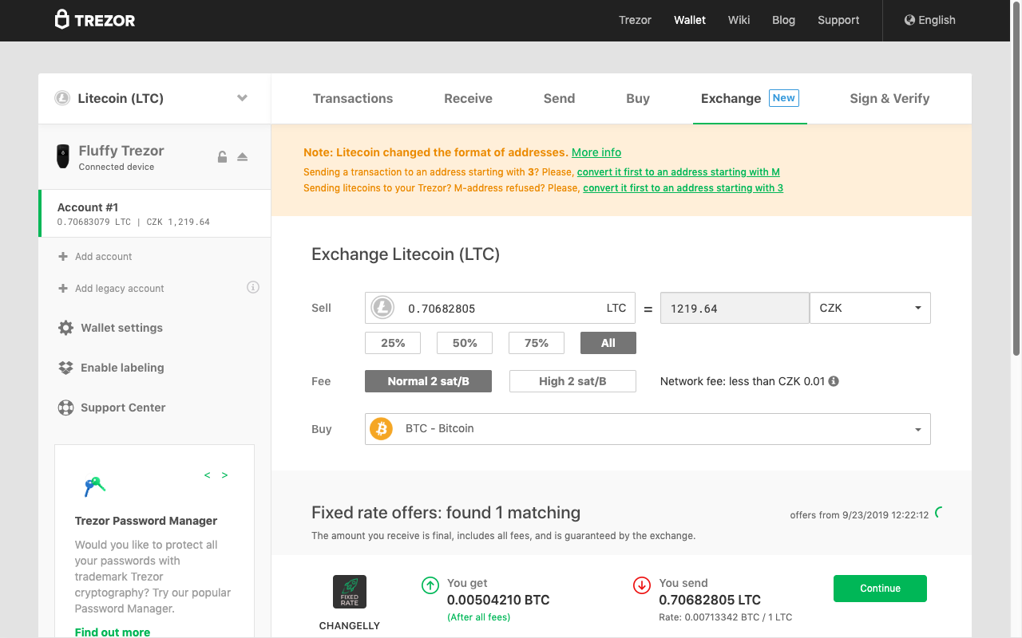This screenshot has width=1022, height=638.
Task: Click the Add legacy account label
Action: pyautogui.click(x=120, y=289)
